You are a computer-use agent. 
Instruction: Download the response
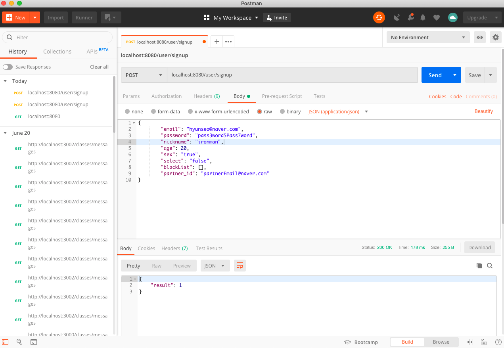(479, 247)
